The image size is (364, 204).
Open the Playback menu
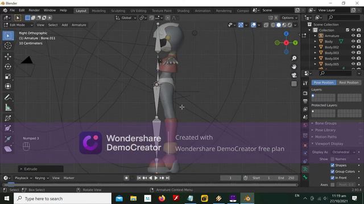(x=23, y=178)
